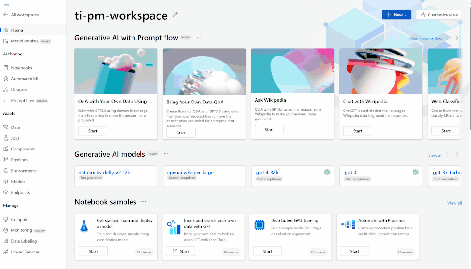Click the Home house icon

(x=6, y=30)
